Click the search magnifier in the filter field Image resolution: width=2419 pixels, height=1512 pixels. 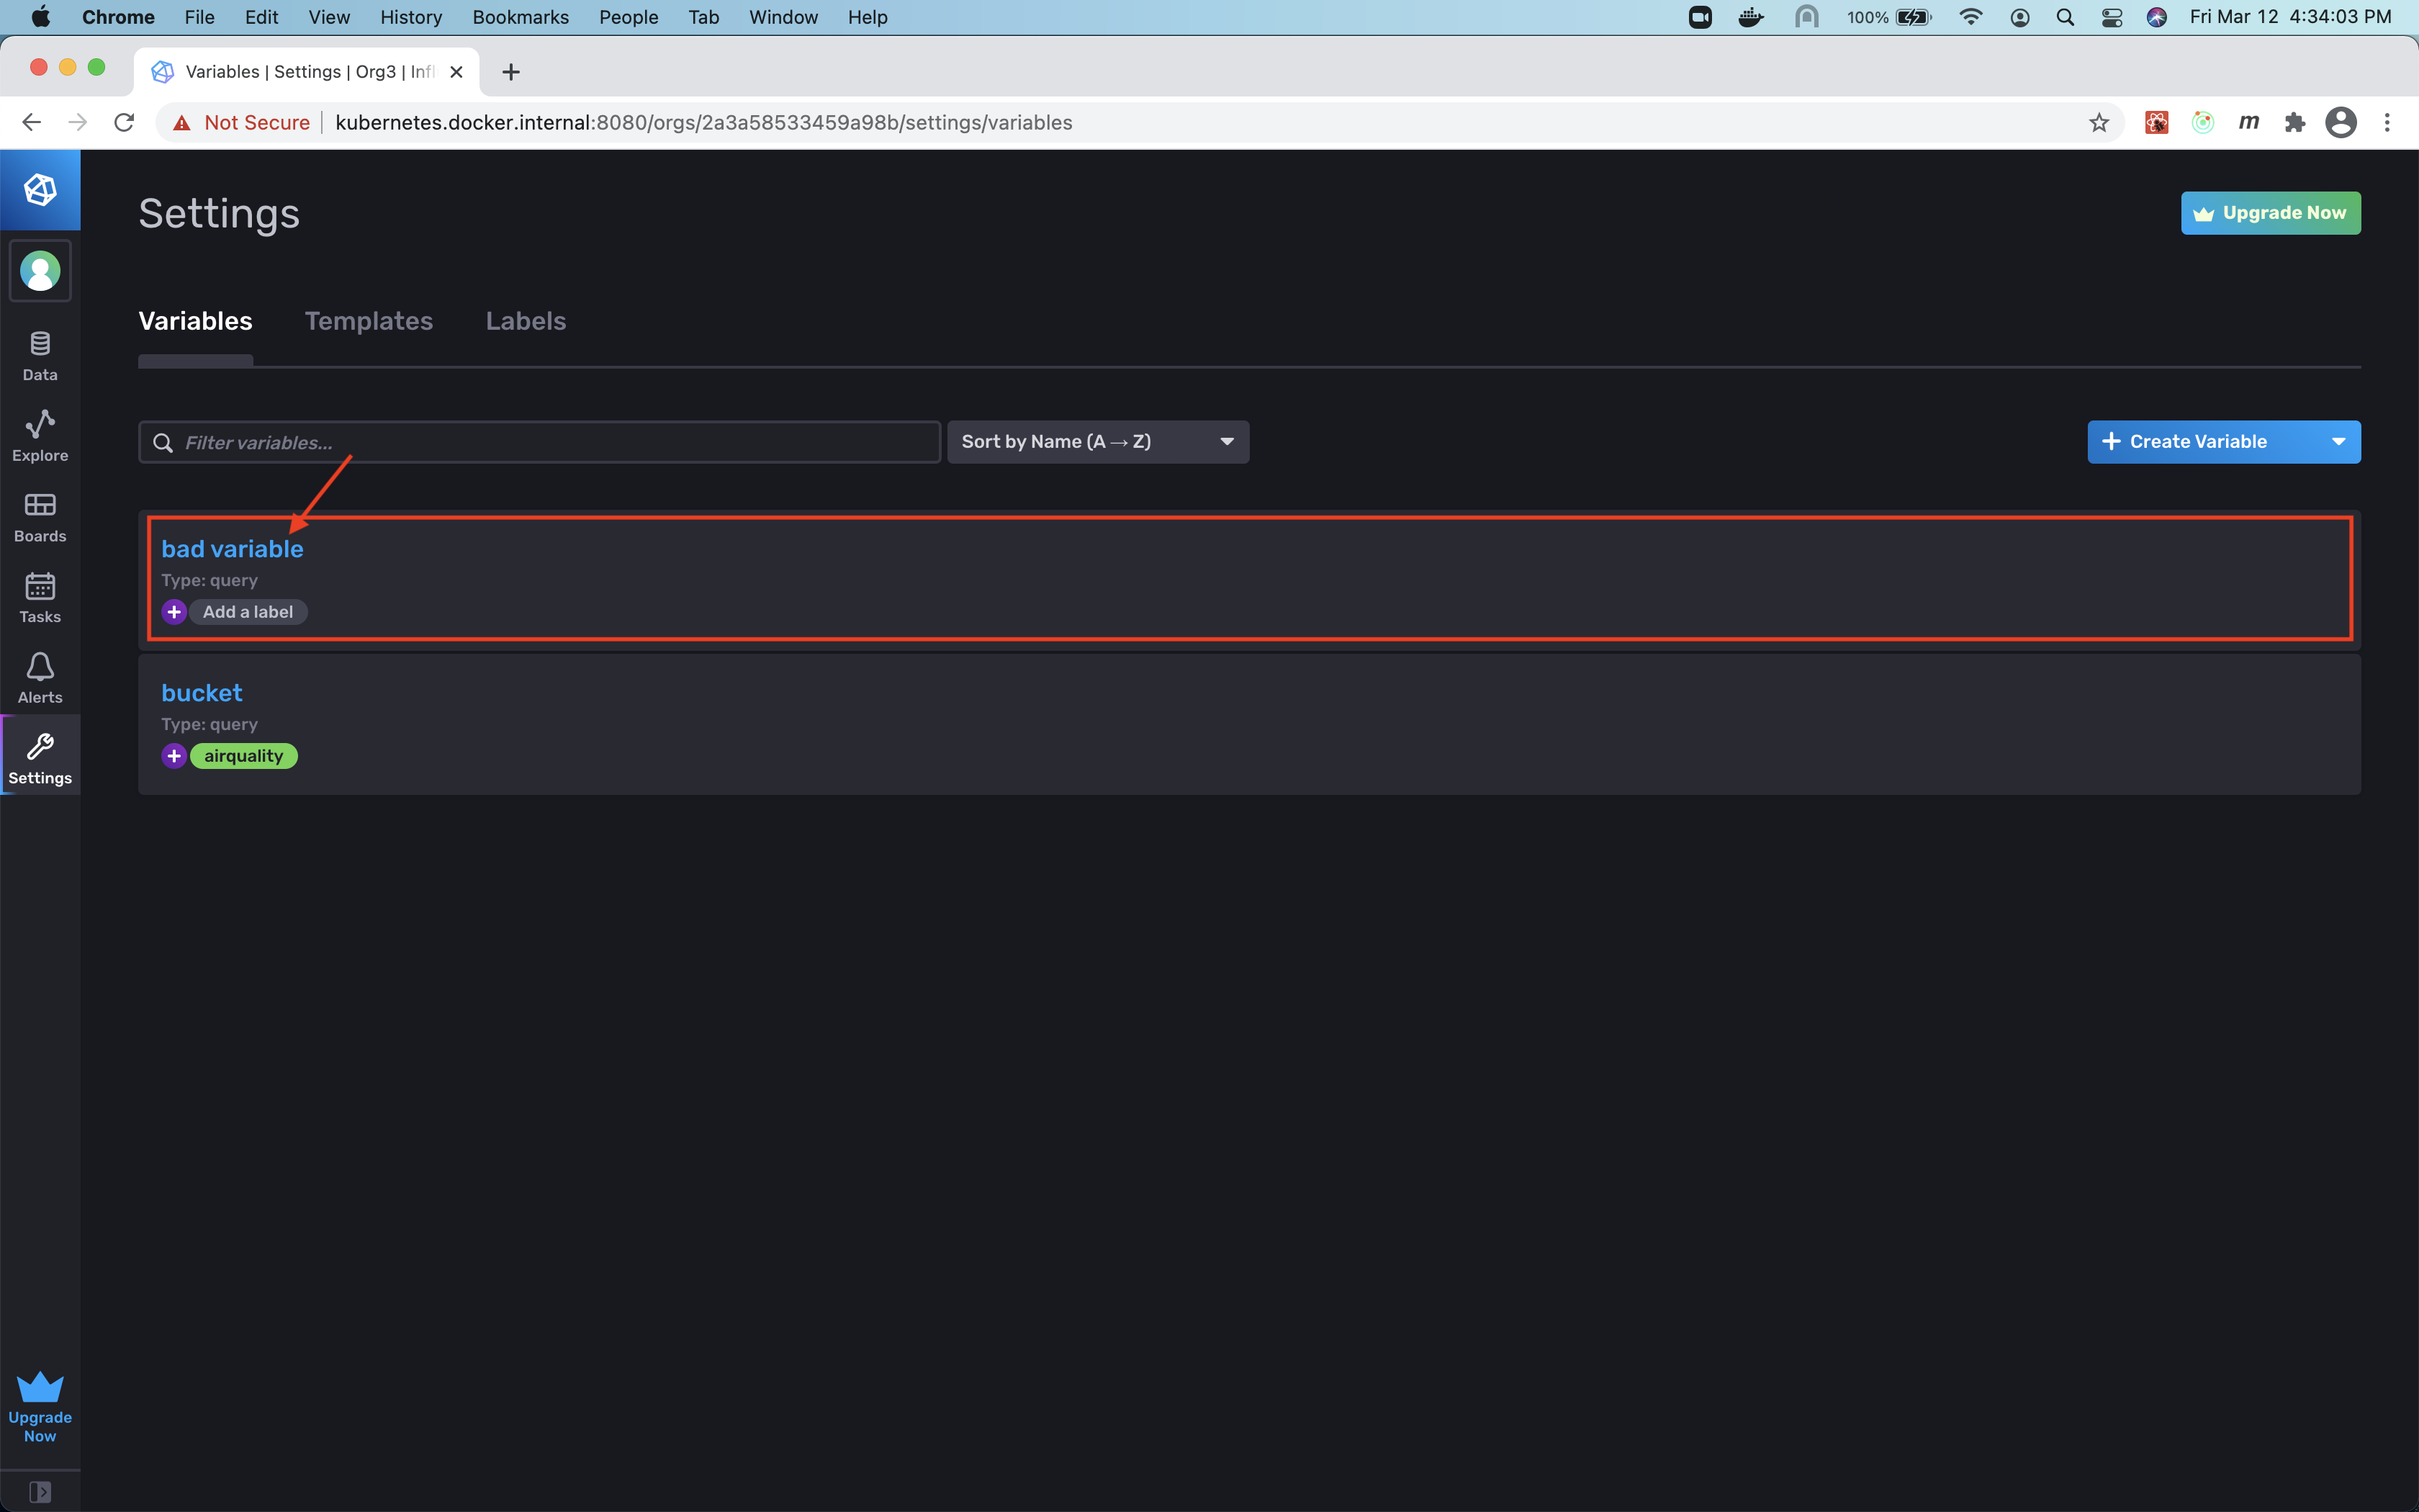(x=163, y=441)
